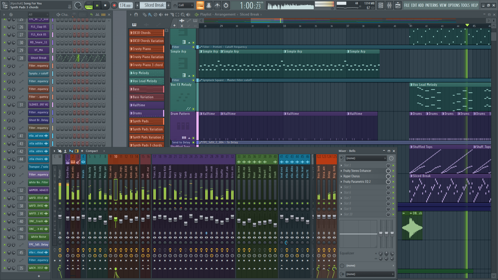
Task: Close the Channel rack with its X
Action: click(x=109, y=15)
